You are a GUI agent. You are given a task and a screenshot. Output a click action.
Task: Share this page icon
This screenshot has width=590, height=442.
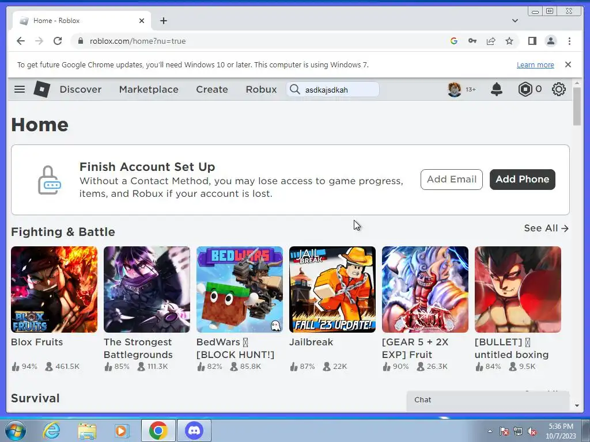coord(491,41)
